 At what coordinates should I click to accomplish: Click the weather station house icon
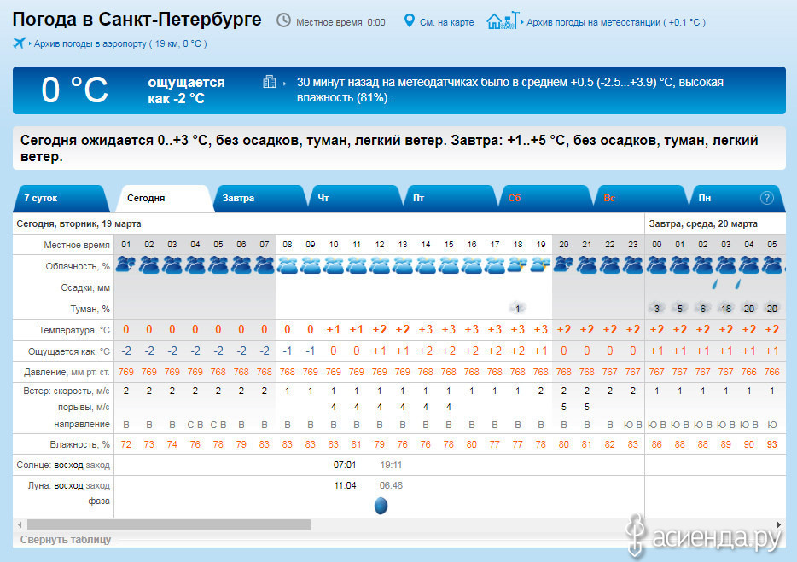point(502,21)
